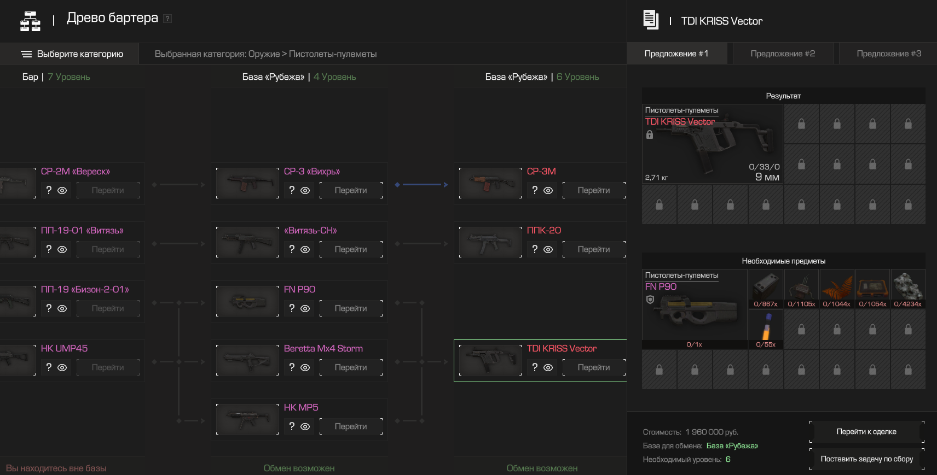Viewport: 937px width, 475px height.
Task: Toggle eye icon for СР-3М
Action: [x=548, y=191]
